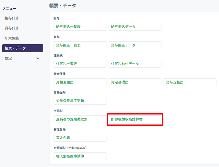Open the 各人別控除事績簿 report
The width and height of the screenshot is (219, 167).
coord(80,156)
